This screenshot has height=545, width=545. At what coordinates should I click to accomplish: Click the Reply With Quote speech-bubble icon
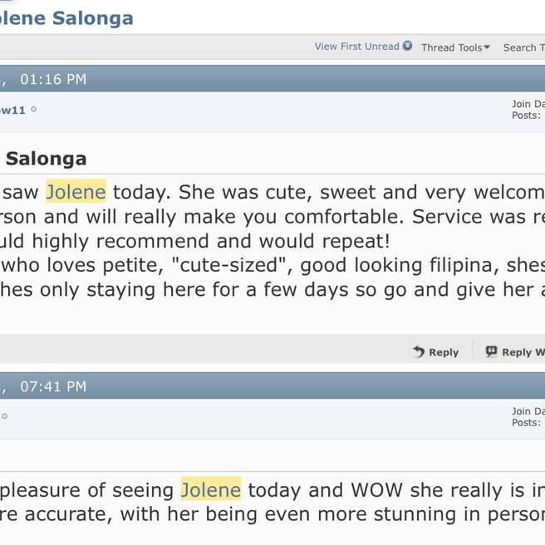pyautogui.click(x=491, y=352)
